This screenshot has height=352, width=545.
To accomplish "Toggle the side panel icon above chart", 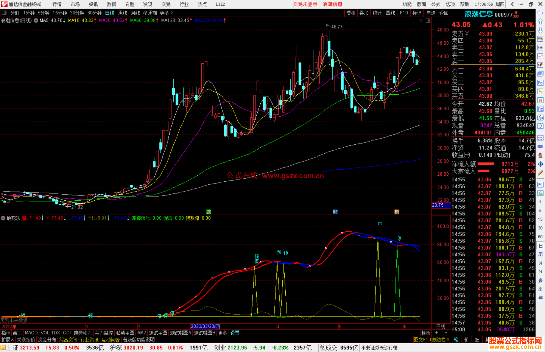I will (x=428, y=21).
